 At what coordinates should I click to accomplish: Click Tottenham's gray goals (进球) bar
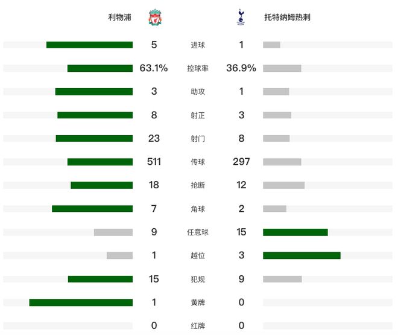click(271, 45)
